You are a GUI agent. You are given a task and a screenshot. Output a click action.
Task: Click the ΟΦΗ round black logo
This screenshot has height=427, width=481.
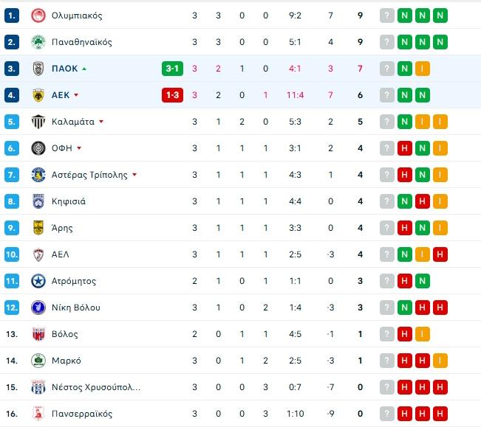38,148
